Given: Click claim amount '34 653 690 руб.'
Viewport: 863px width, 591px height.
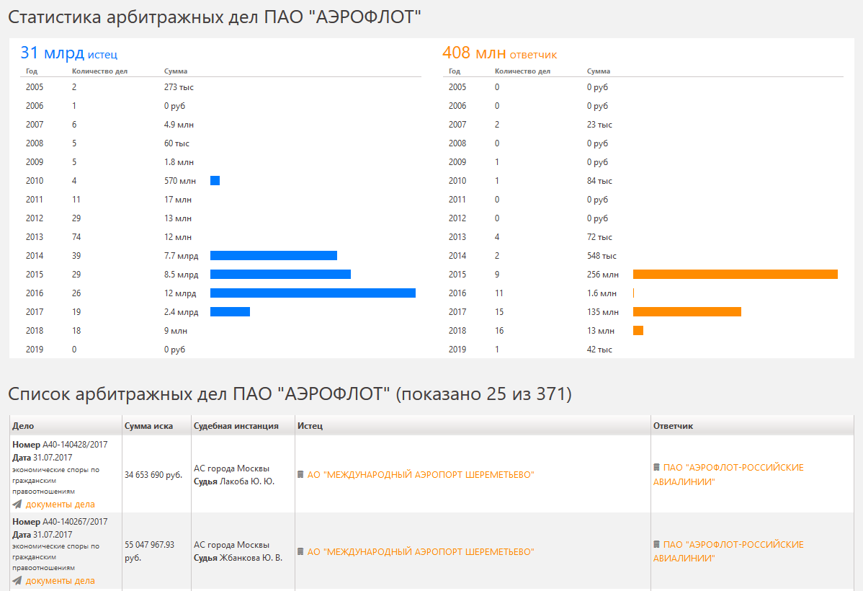Looking at the screenshot, I should [x=153, y=475].
